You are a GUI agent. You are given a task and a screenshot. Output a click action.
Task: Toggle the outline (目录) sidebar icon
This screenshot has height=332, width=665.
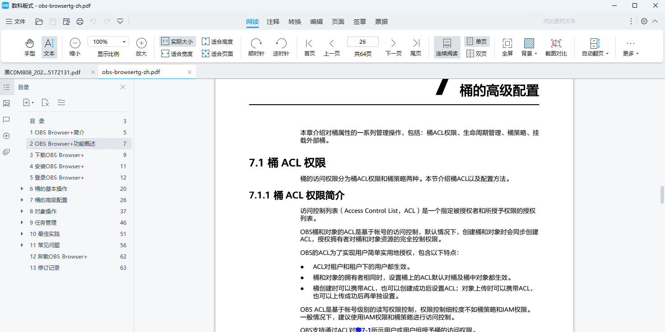click(6, 87)
